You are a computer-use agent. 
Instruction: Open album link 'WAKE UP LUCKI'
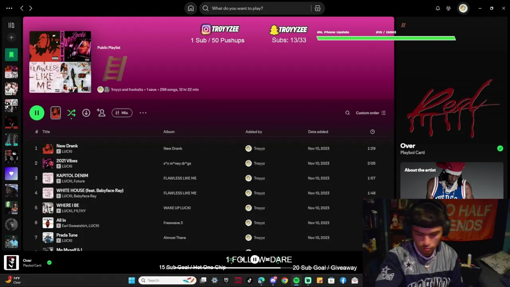tap(177, 208)
